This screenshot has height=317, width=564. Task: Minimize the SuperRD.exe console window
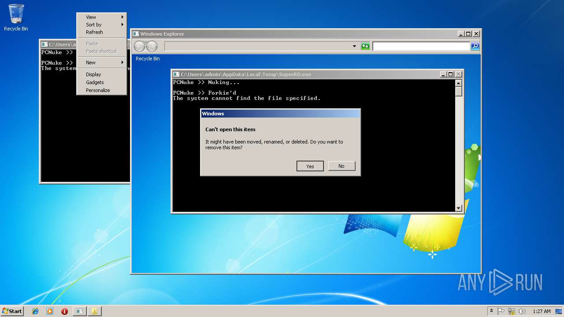click(x=443, y=74)
